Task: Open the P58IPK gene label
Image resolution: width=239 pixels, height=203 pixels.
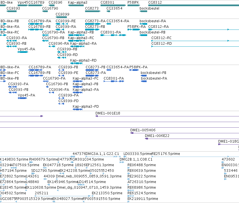Action: (133, 3)
